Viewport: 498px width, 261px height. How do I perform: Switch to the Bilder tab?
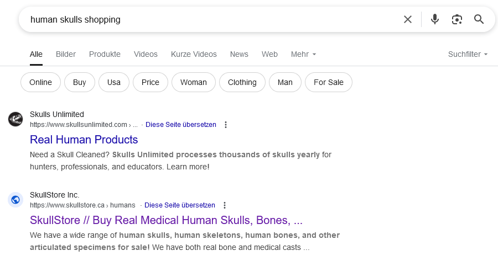point(66,54)
